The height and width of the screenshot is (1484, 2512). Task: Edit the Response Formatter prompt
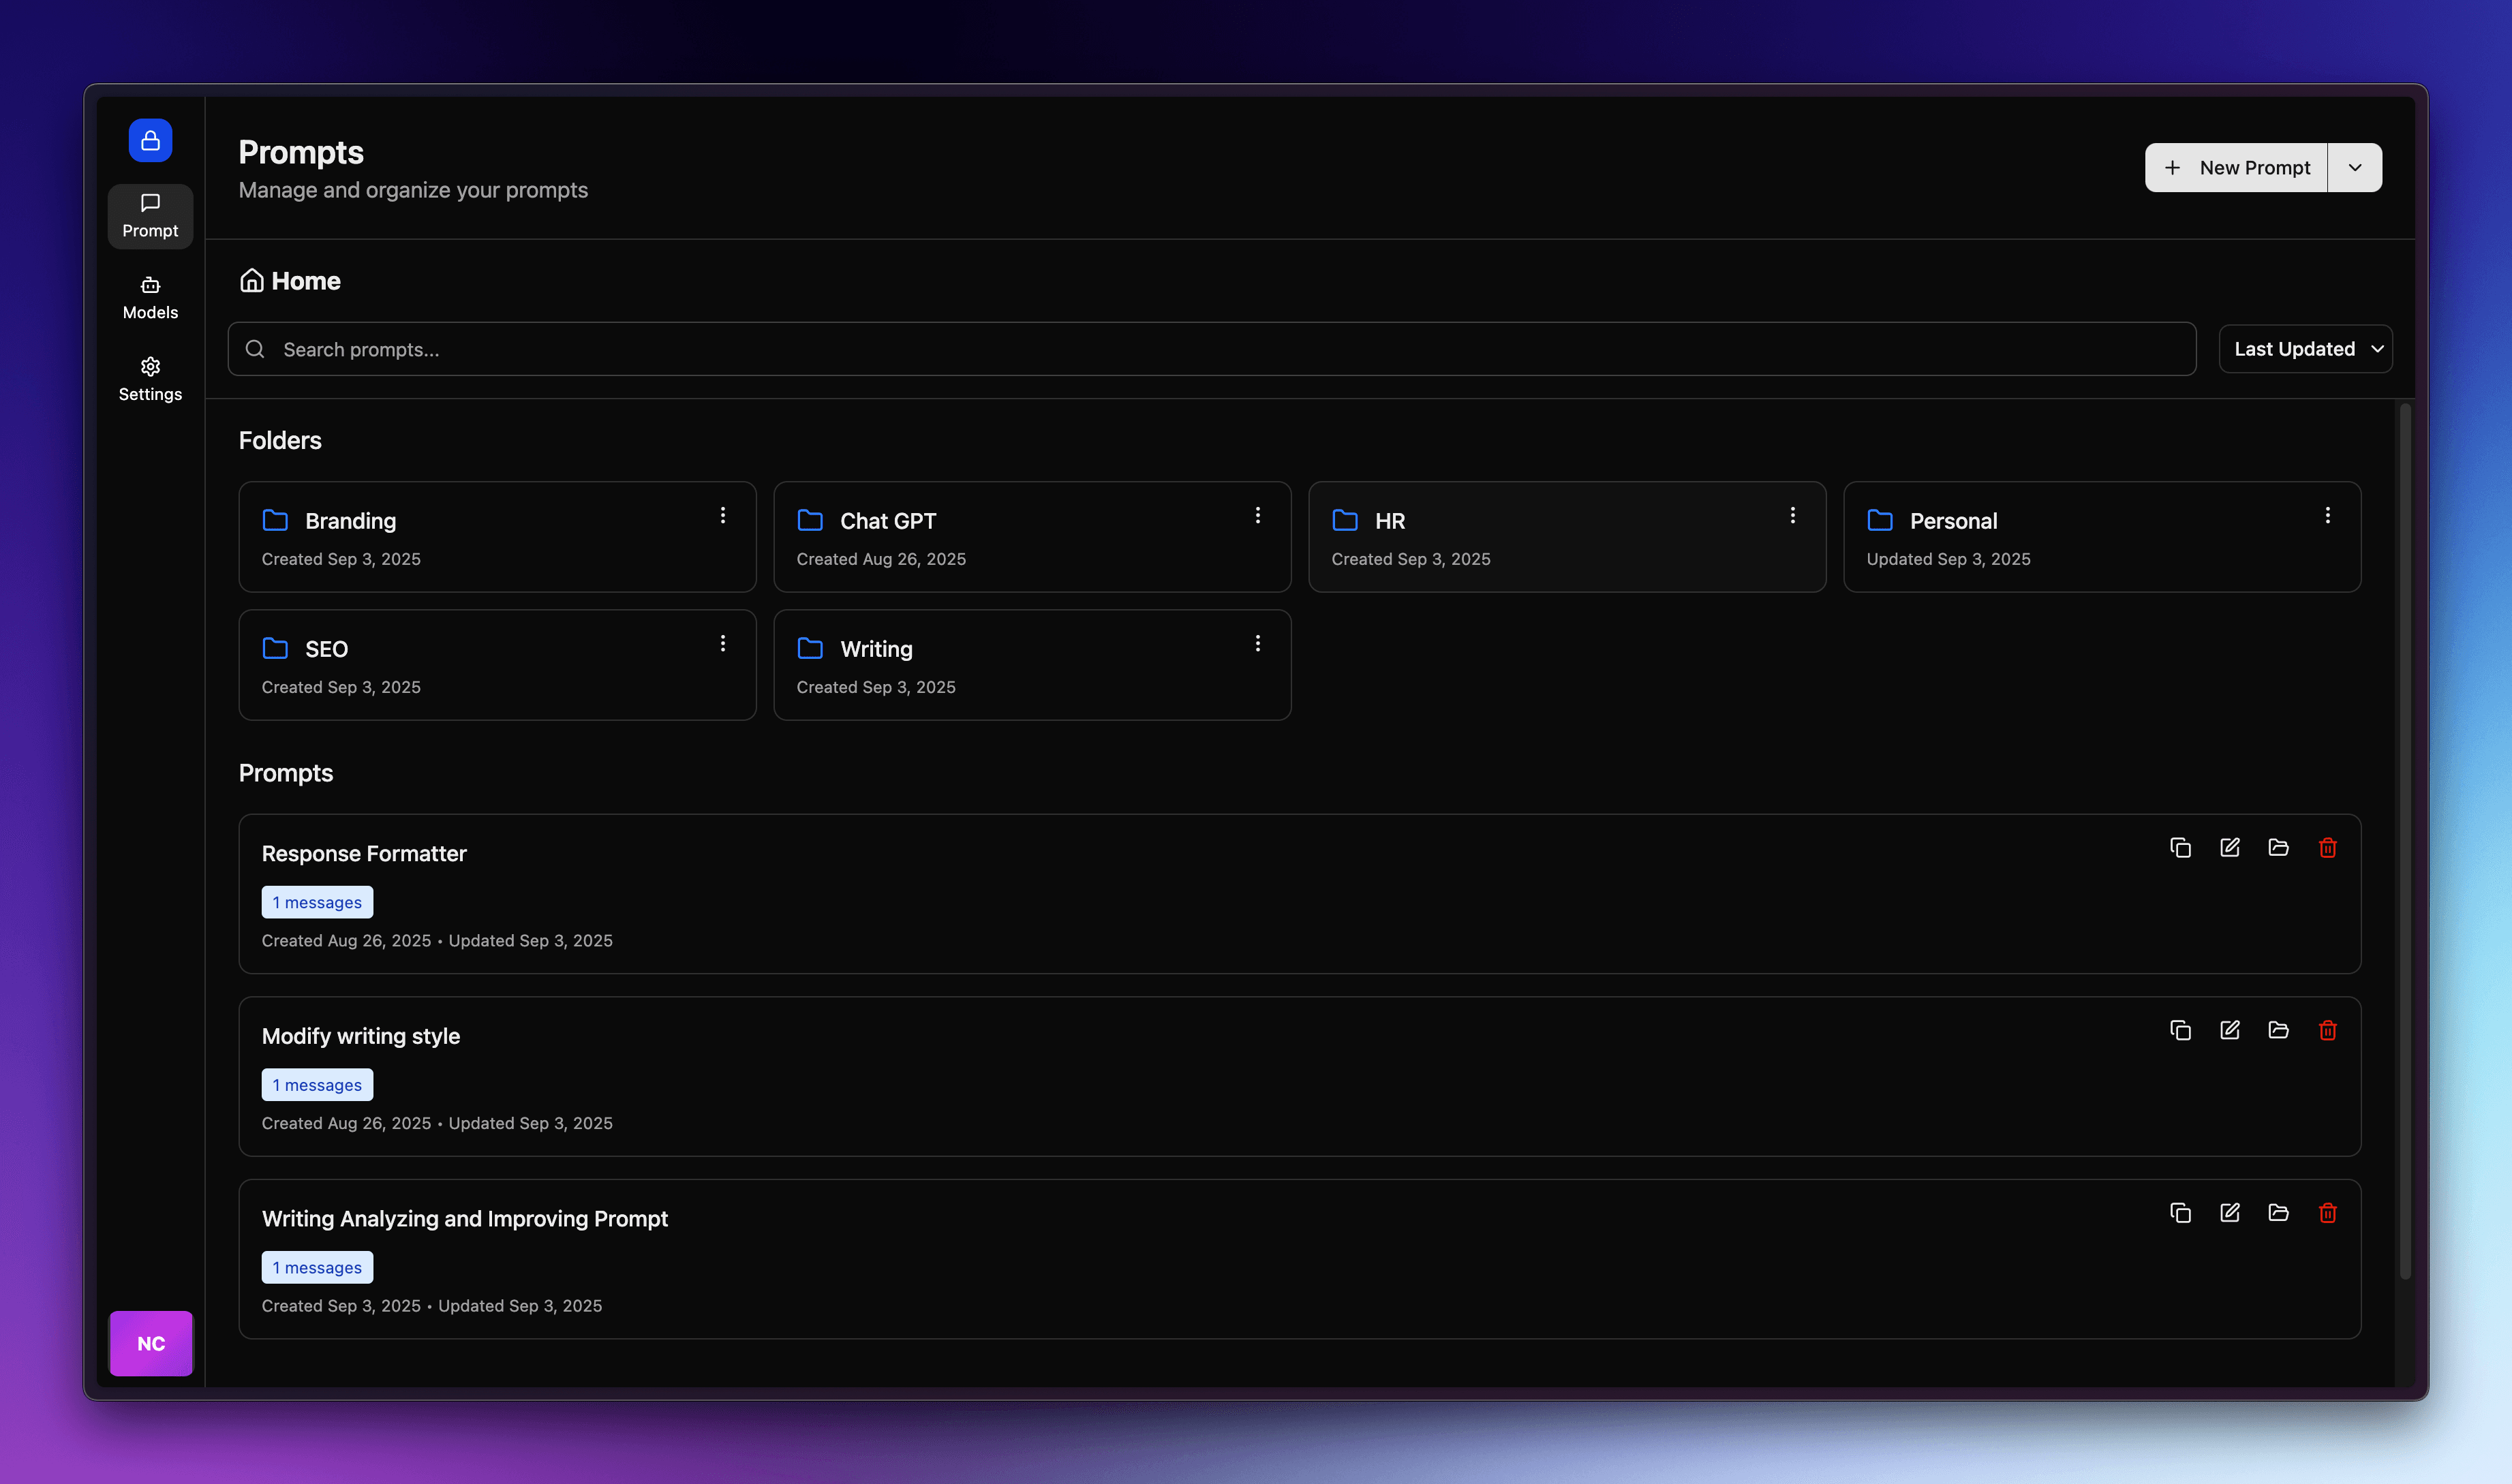click(2229, 848)
